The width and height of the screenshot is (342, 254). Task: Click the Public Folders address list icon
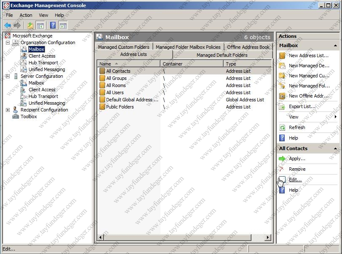102,107
